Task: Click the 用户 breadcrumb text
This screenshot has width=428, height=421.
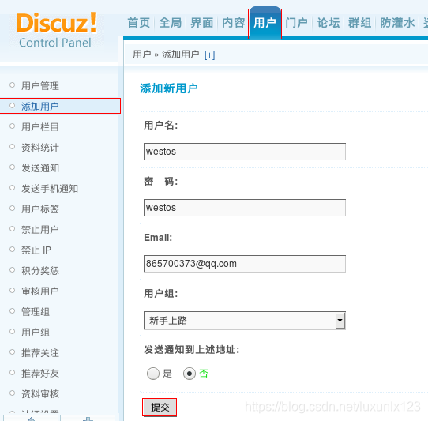Action: click(x=141, y=55)
